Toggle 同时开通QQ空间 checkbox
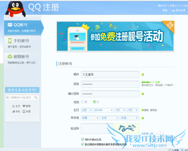The width and height of the screenshot is (188, 151). pos(82,139)
